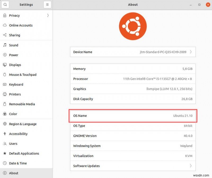Click the Device Name label to rename it
This screenshot has width=212, height=178.
[83, 52]
